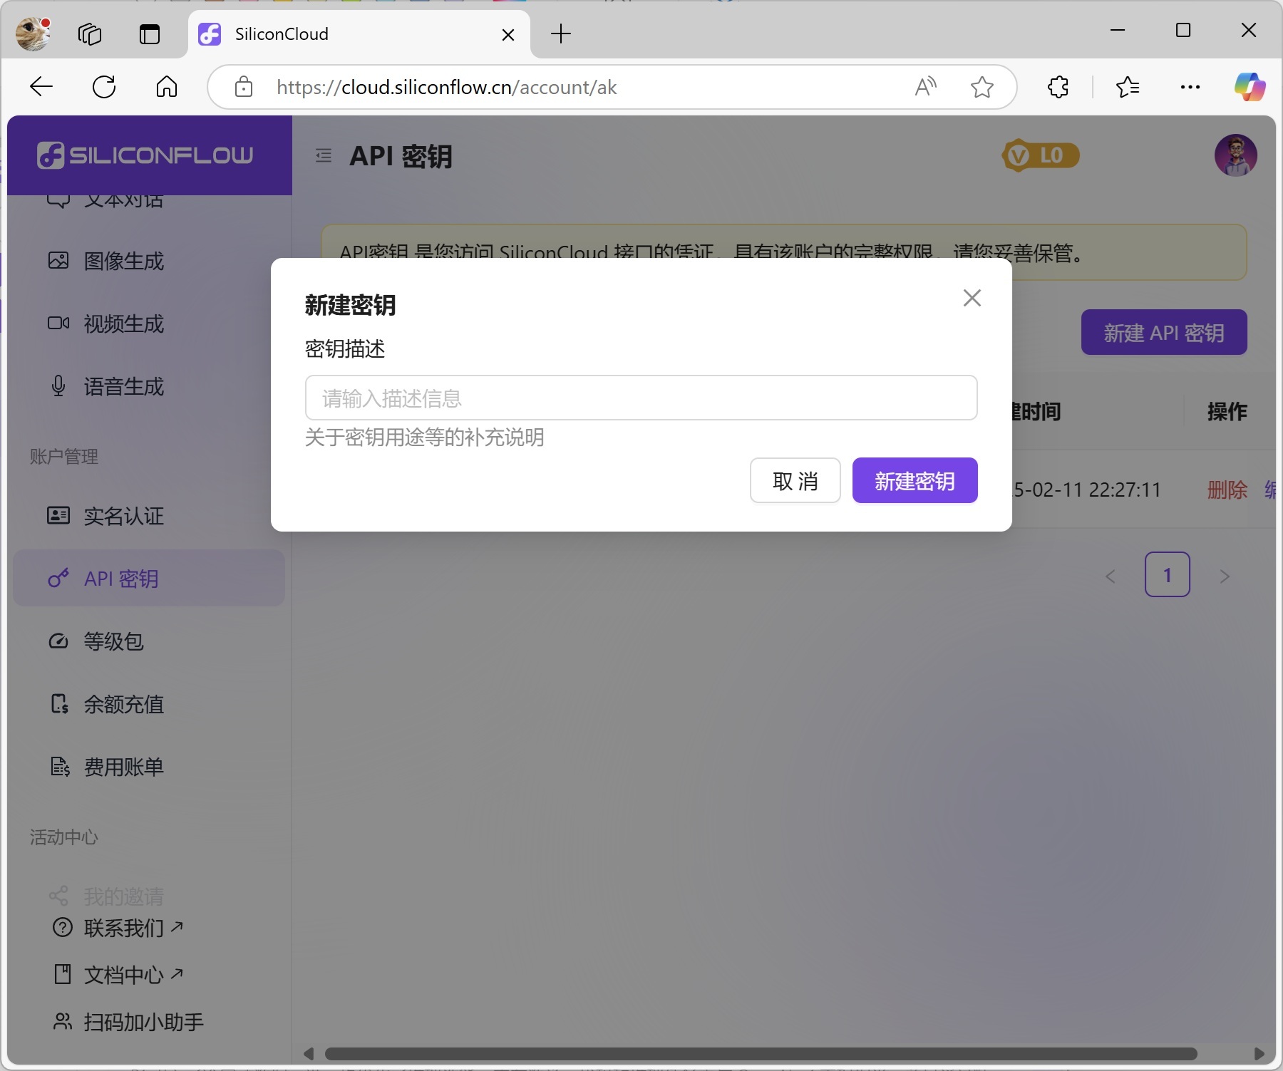Click the horizontal scrollbar
Viewport: 1283px width, 1071px height.
761,1053
